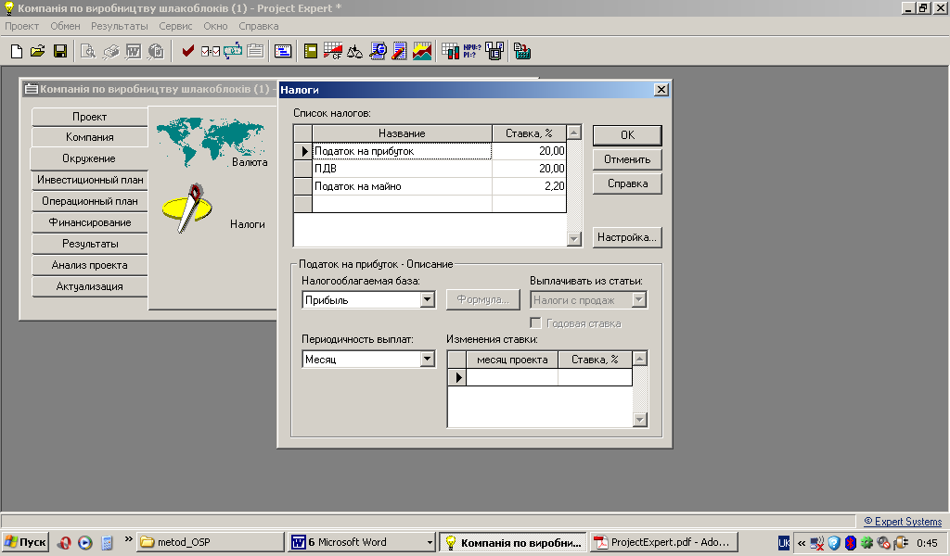This screenshot has width=950, height=556.
Task: Click tax list scrollbar down arrow
Action: (x=573, y=239)
